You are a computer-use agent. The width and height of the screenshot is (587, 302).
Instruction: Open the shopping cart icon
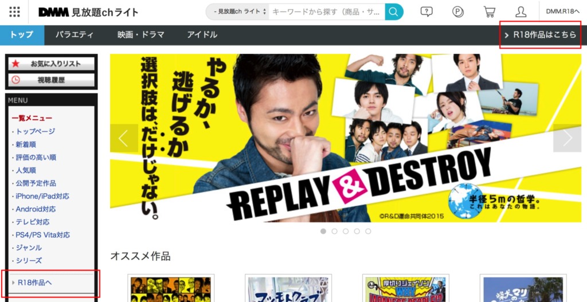pos(489,12)
